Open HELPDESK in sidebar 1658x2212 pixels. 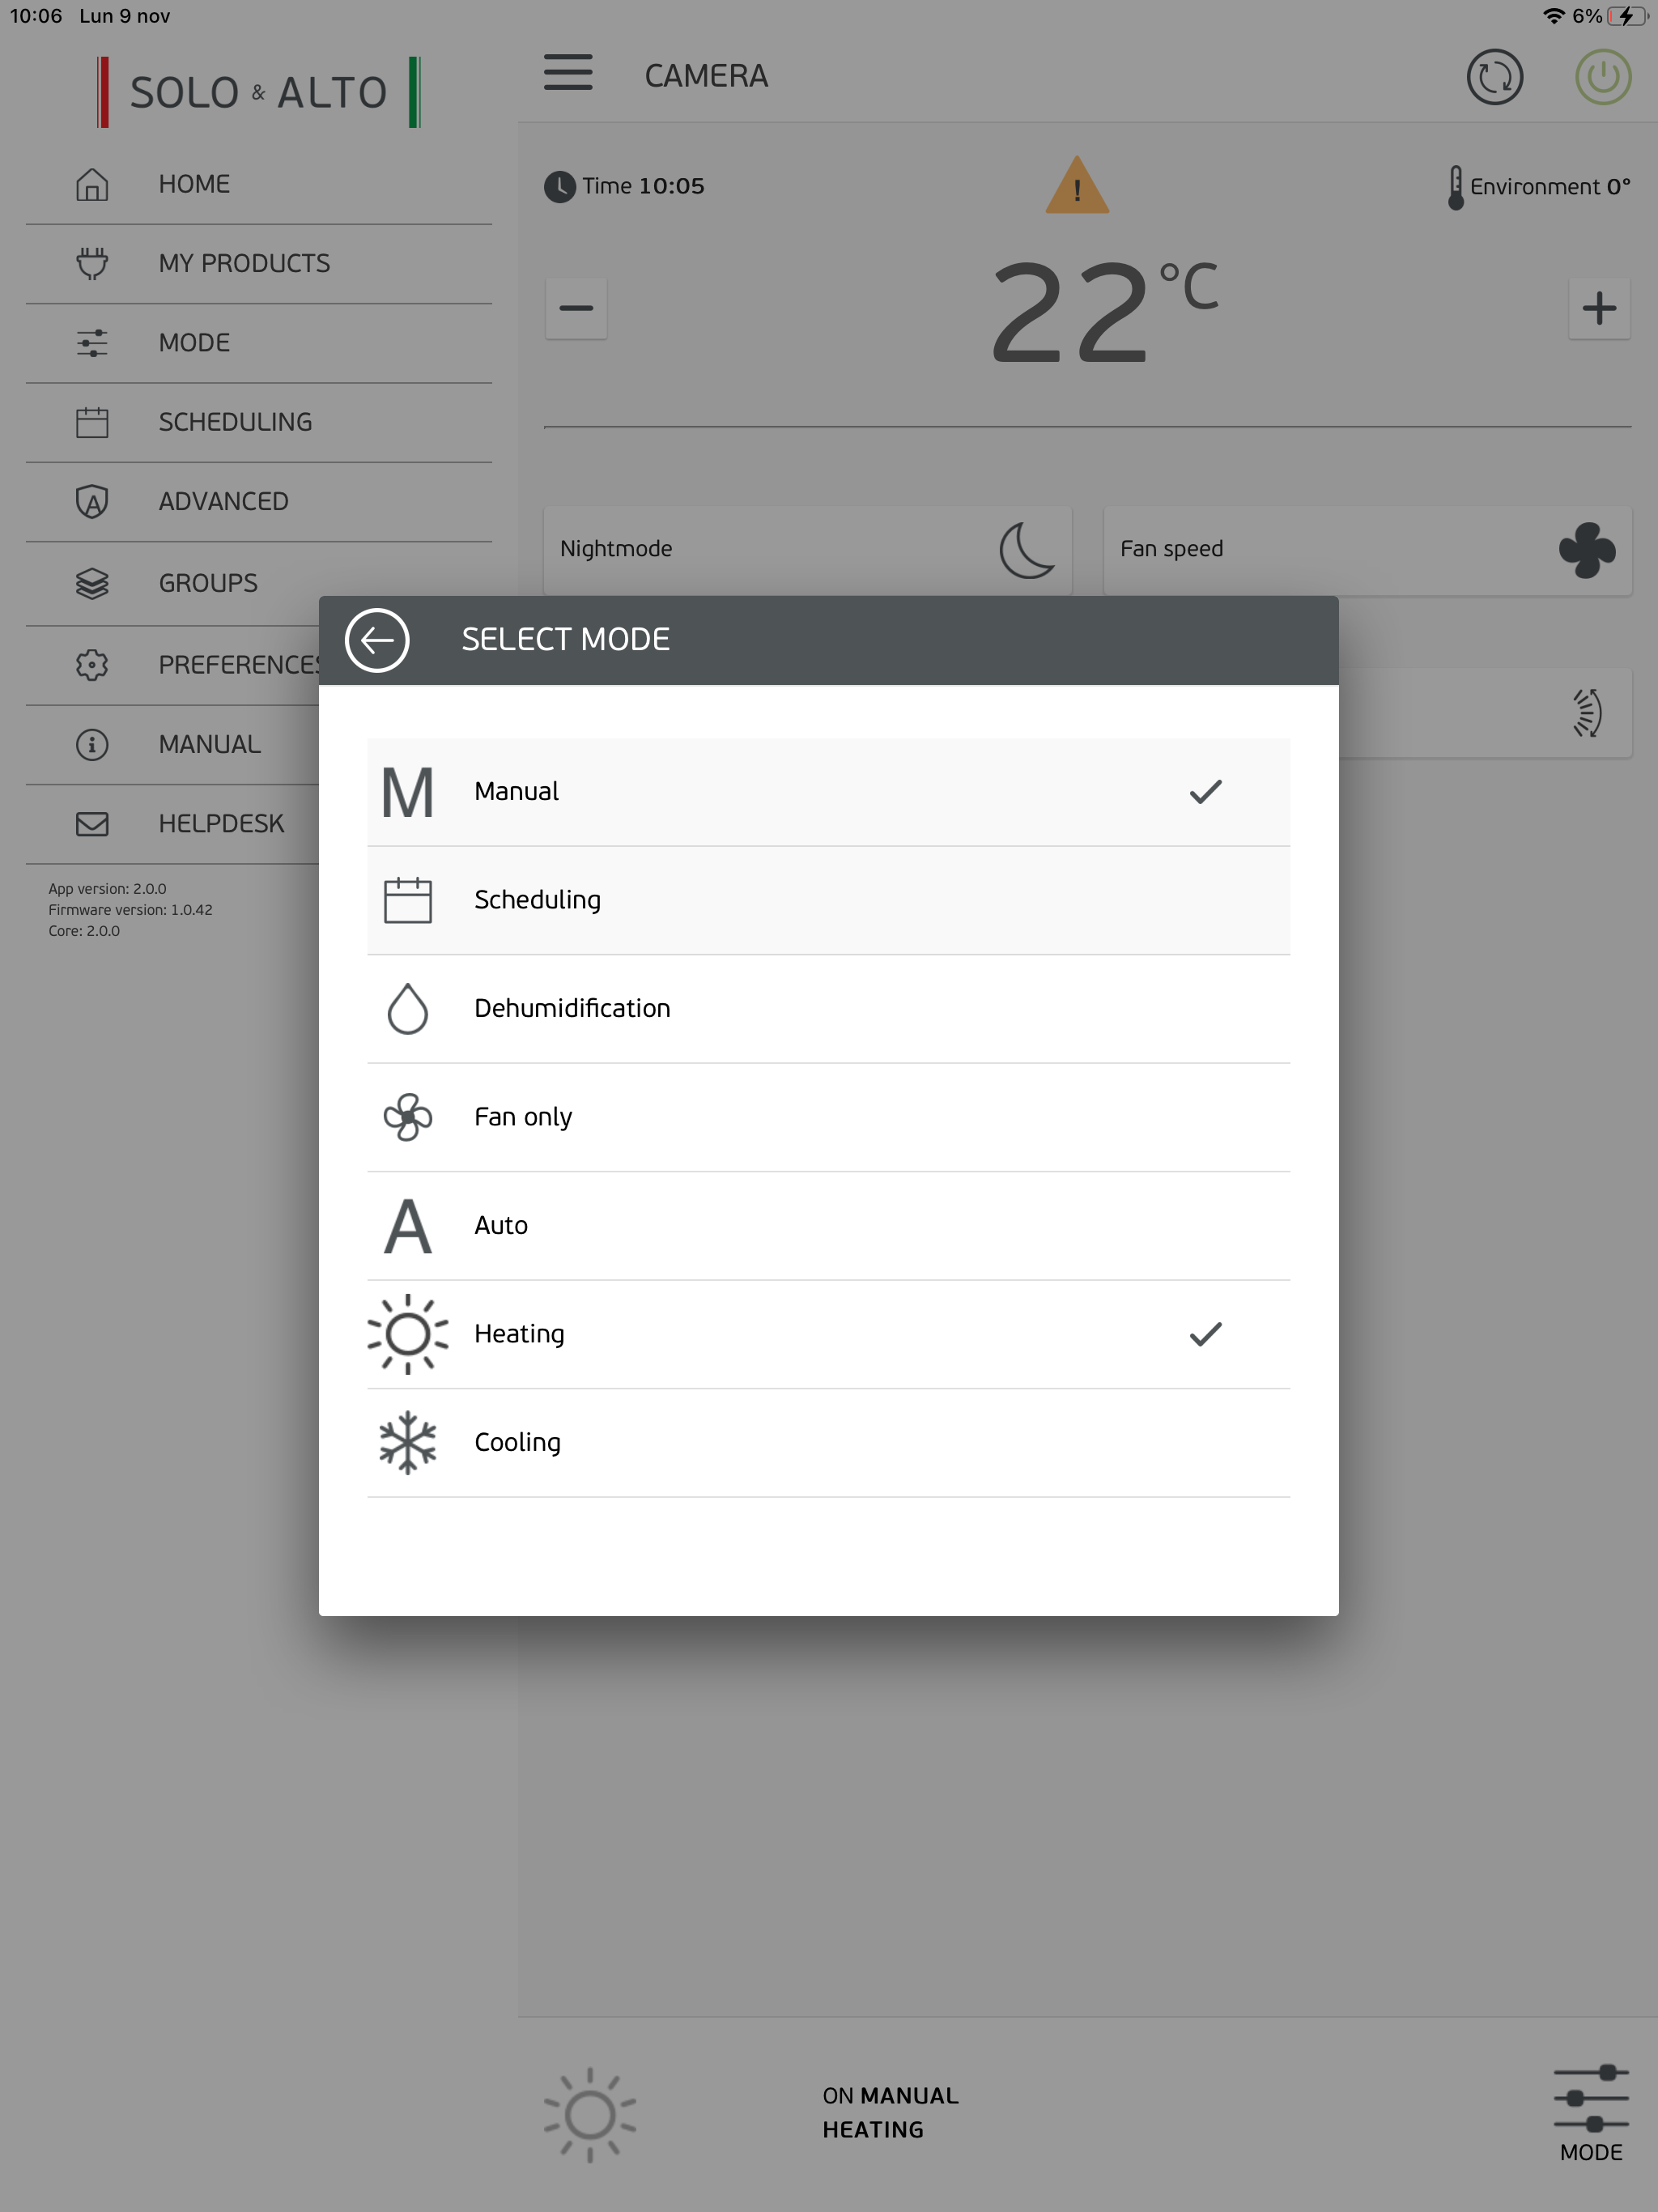[172, 824]
